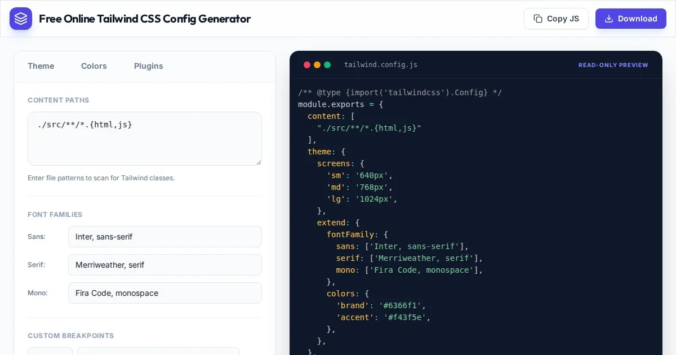Click the download arrow icon

(x=608, y=19)
